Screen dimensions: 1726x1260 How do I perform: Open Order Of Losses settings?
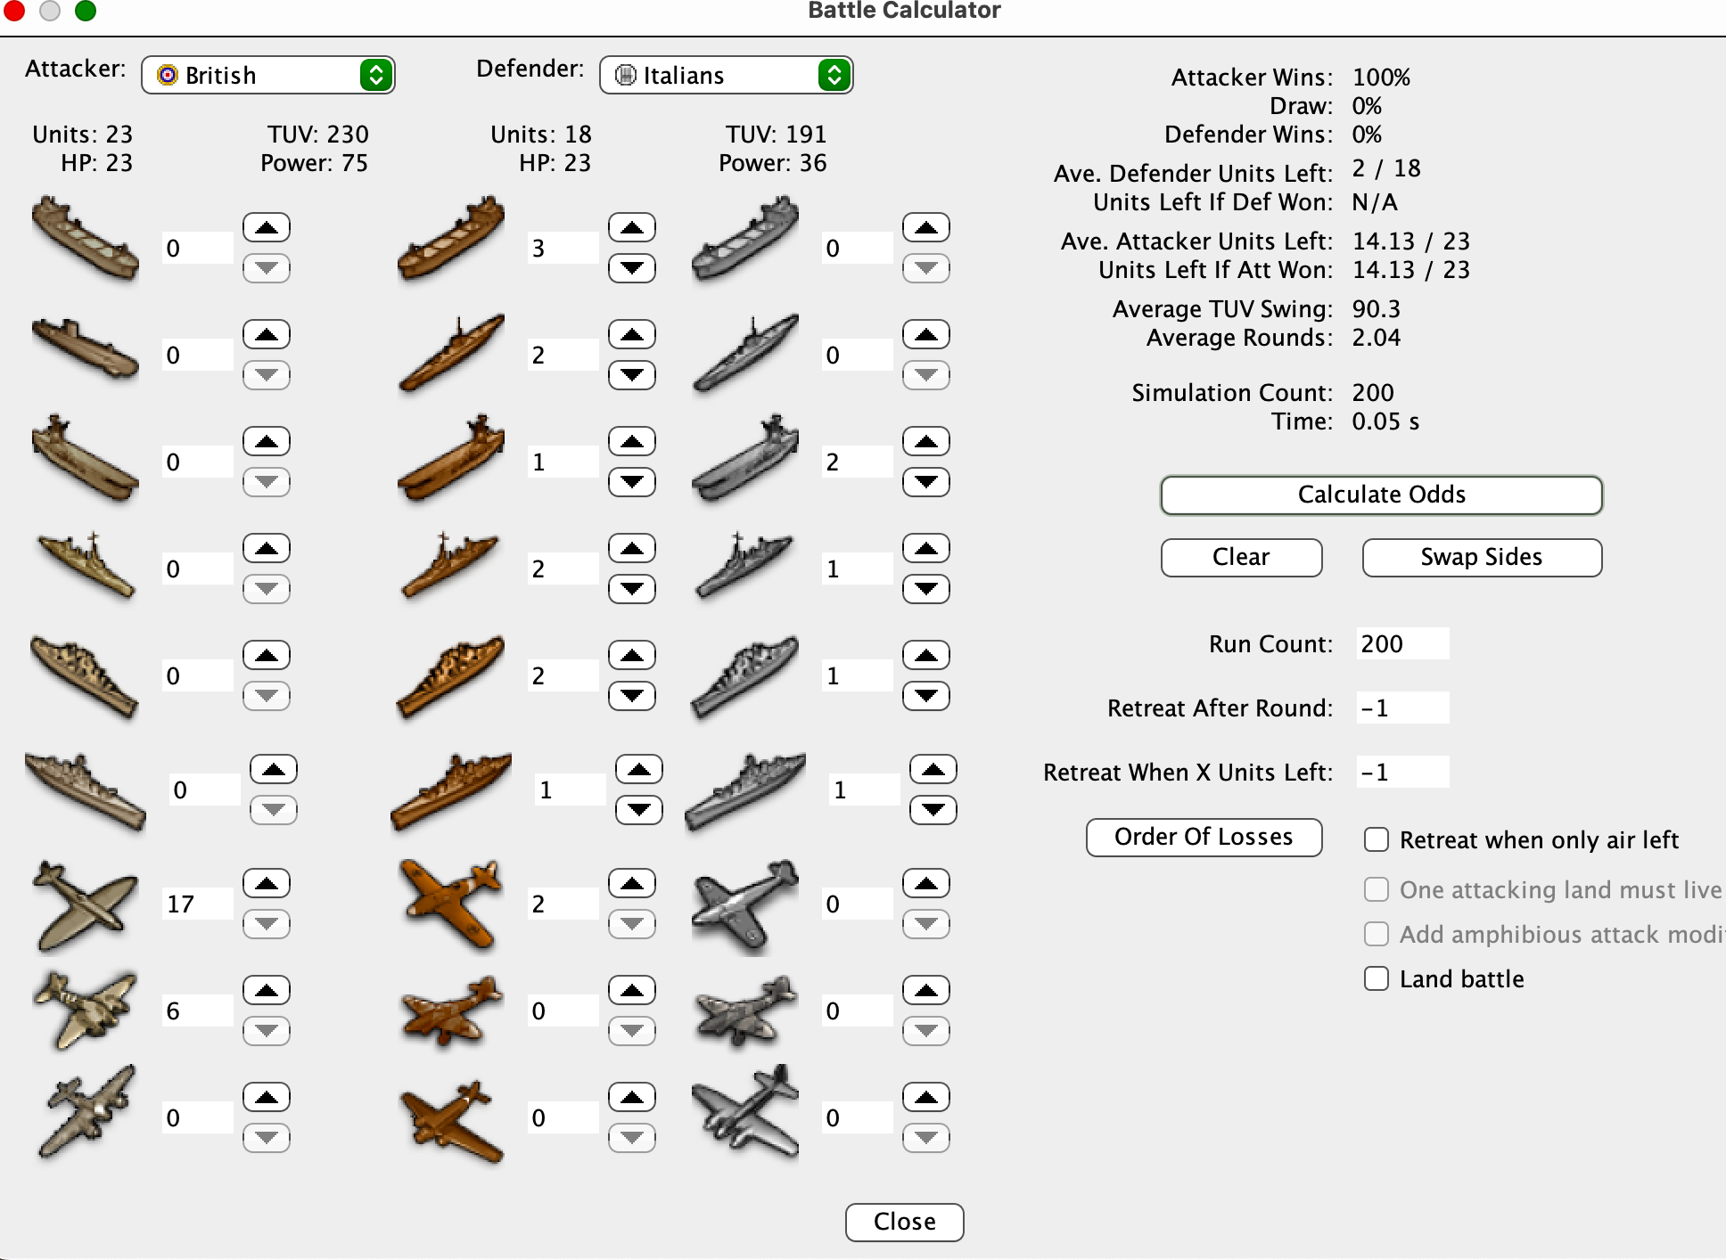(x=1203, y=837)
